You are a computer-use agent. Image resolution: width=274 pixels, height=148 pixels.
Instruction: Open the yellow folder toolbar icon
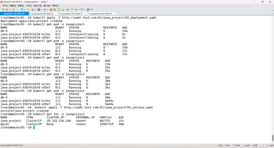[x=76, y=10]
